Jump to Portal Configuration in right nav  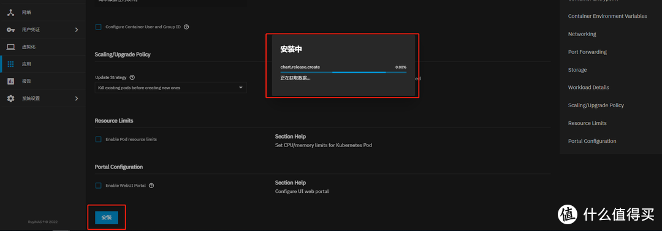point(592,141)
